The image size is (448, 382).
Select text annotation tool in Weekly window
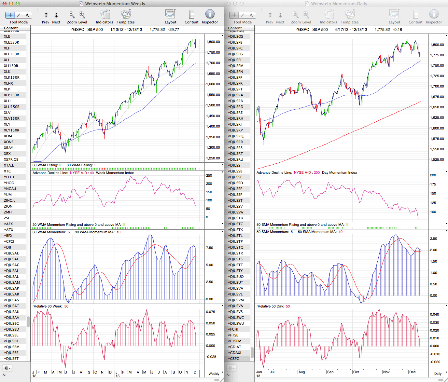pos(27,15)
